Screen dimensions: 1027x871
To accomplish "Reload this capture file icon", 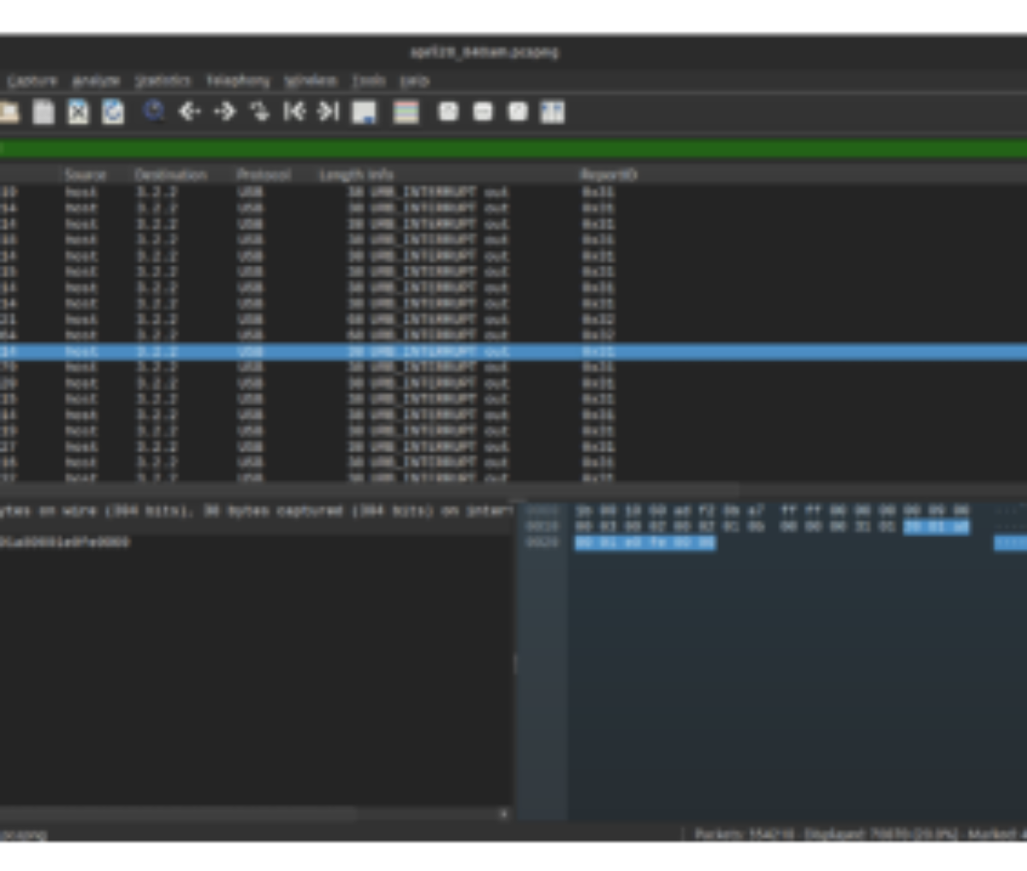I will click(113, 112).
